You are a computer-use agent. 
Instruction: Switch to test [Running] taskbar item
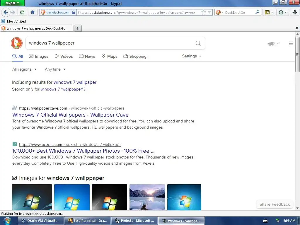(88, 221)
